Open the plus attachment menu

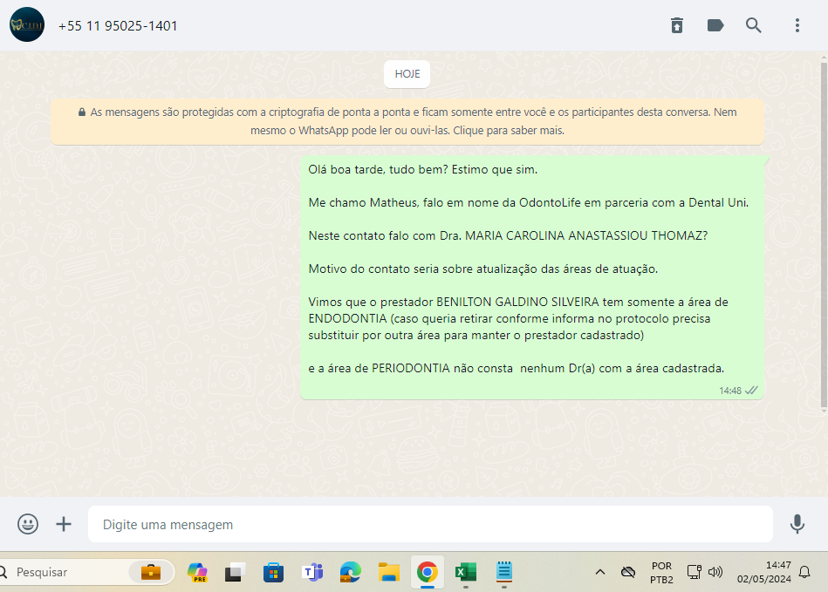pos(64,524)
